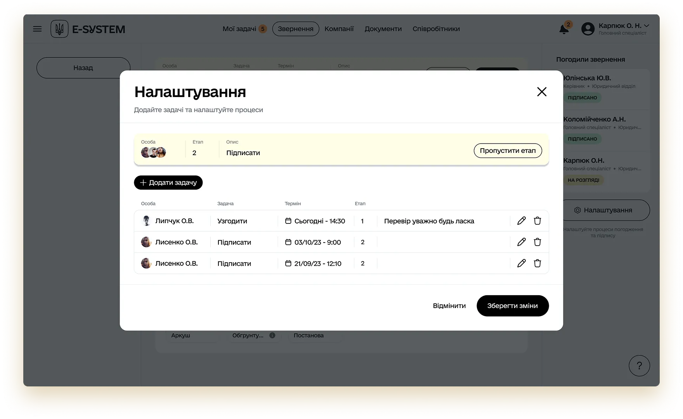Click Липчук О.В. avatar thumbnail
The image size is (683, 419).
coord(146,221)
